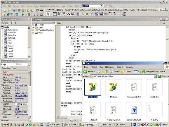Select the CheckBox component in palette

coord(87,14)
